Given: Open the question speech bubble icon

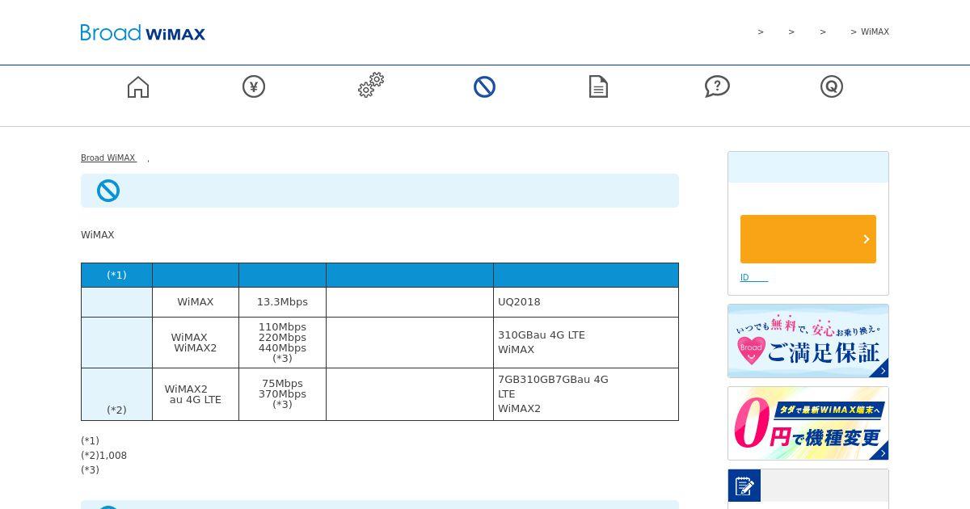Looking at the screenshot, I should pos(717,86).
